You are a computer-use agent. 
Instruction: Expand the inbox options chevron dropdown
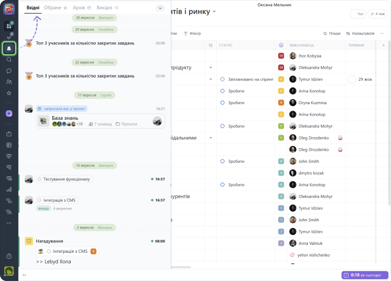(160, 8)
